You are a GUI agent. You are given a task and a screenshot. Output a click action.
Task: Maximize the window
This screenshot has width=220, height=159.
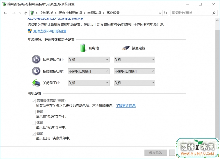coord(200,4)
